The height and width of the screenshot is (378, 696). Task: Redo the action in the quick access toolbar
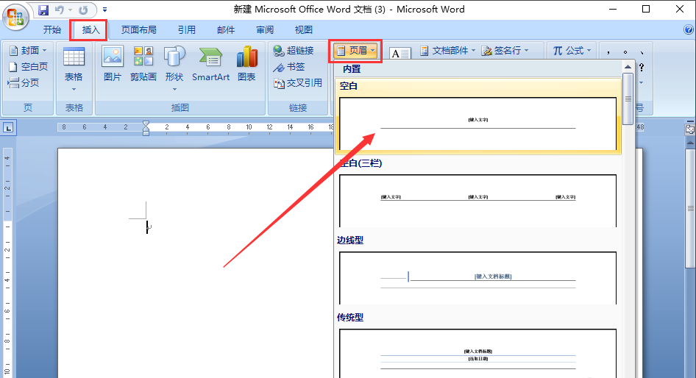83,10
